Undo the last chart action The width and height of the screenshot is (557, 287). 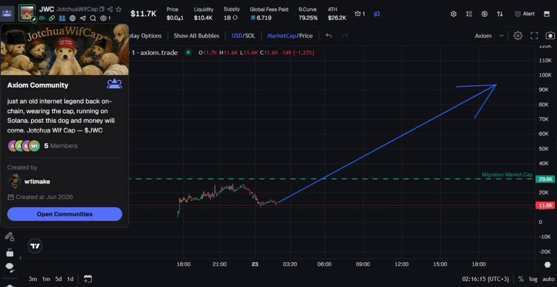point(329,36)
